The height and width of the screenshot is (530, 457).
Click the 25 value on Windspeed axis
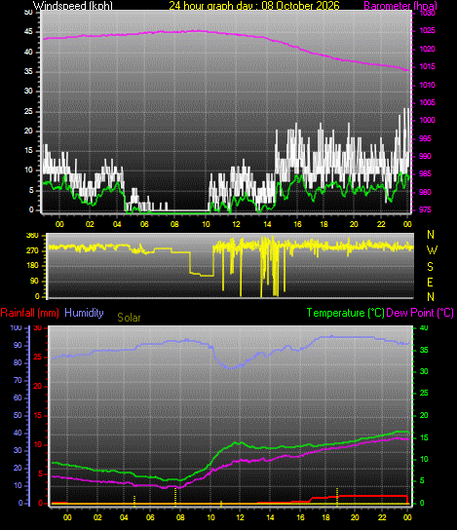[x=28, y=111]
